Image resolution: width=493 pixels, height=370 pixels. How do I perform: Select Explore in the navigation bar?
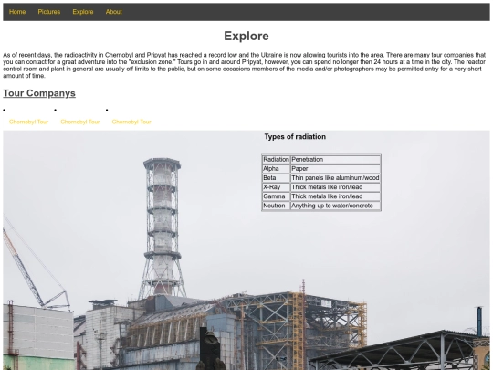click(83, 12)
